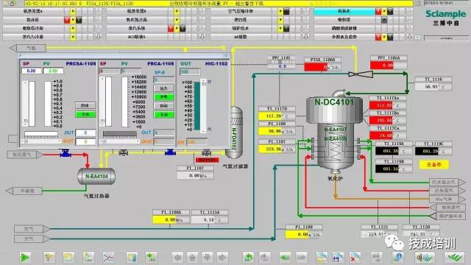This screenshot has height=265, width=471.
Task: Open the trend curve icon in bottom toolbar
Action: pyautogui.click(x=108, y=258)
